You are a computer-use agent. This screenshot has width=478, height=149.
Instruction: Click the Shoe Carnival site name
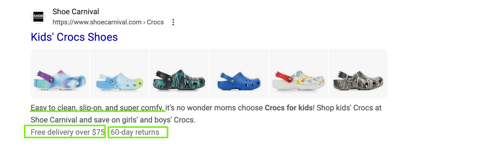pyautogui.click(x=76, y=12)
